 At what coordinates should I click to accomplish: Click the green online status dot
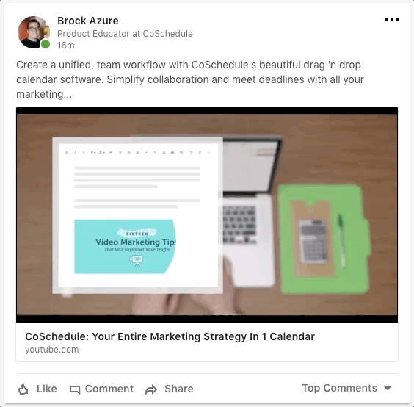point(46,44)
